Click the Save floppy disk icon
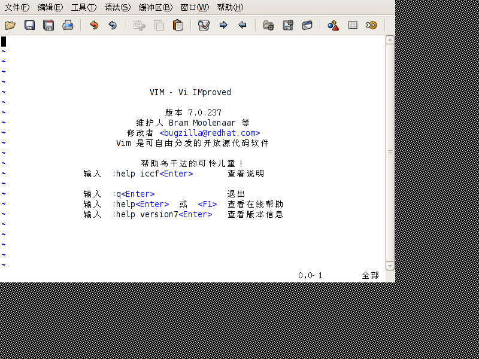 pyautogui.click(x=29, y=25)
